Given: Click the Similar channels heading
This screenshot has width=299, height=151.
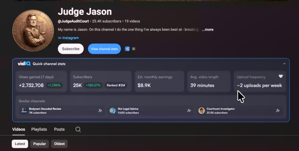Looking at the screenshot, I should coord(32,101).
